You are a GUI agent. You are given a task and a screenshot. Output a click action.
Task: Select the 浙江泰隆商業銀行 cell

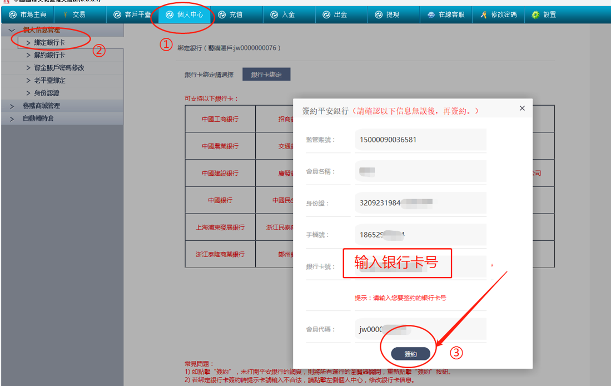click(x=220, y=254)
